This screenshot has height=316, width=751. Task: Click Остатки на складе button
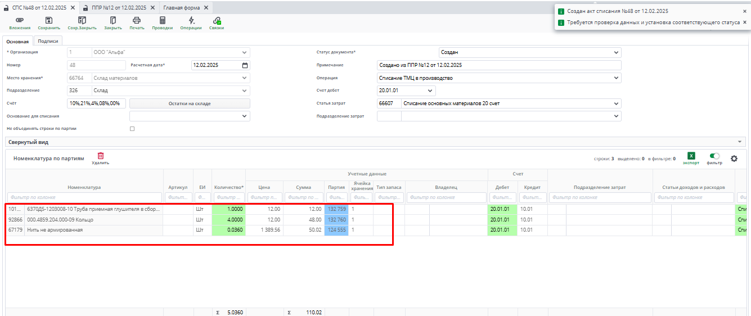(x=190, y=103)
